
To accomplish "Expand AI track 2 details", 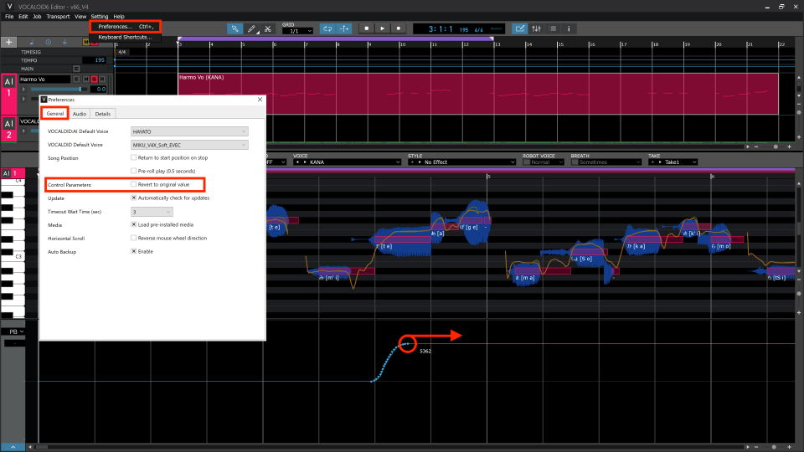I will tap(23, 131).
